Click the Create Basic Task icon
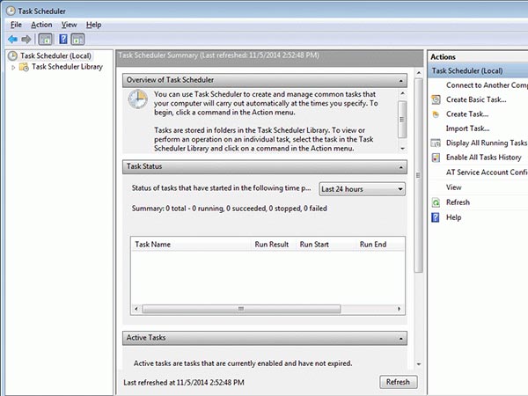The width and height of the screenshot is (528, 396). coord(435,99)
